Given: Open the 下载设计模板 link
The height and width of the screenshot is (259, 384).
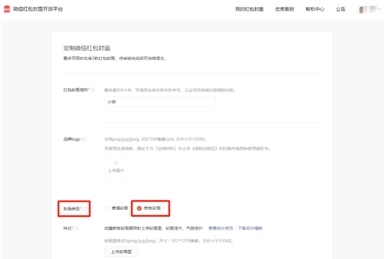Looking at the screenshot, I should 250,228.
